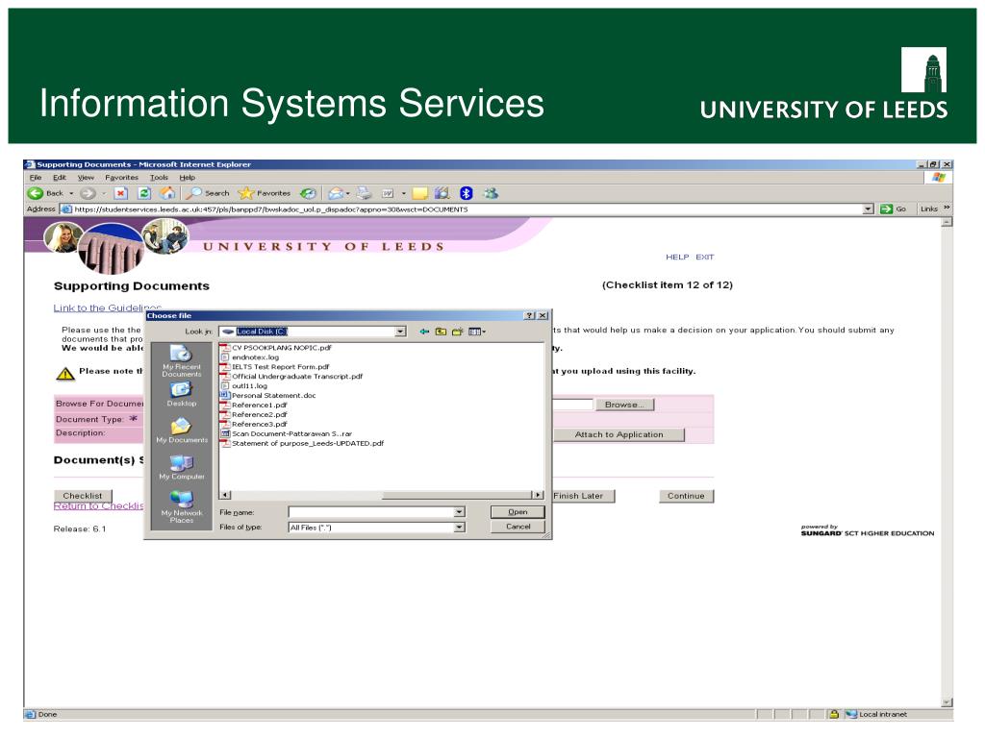Open My Network Places in places bar
Image resolution: width=985 pixels, height=738 pixels.
(x=182, y=507)
